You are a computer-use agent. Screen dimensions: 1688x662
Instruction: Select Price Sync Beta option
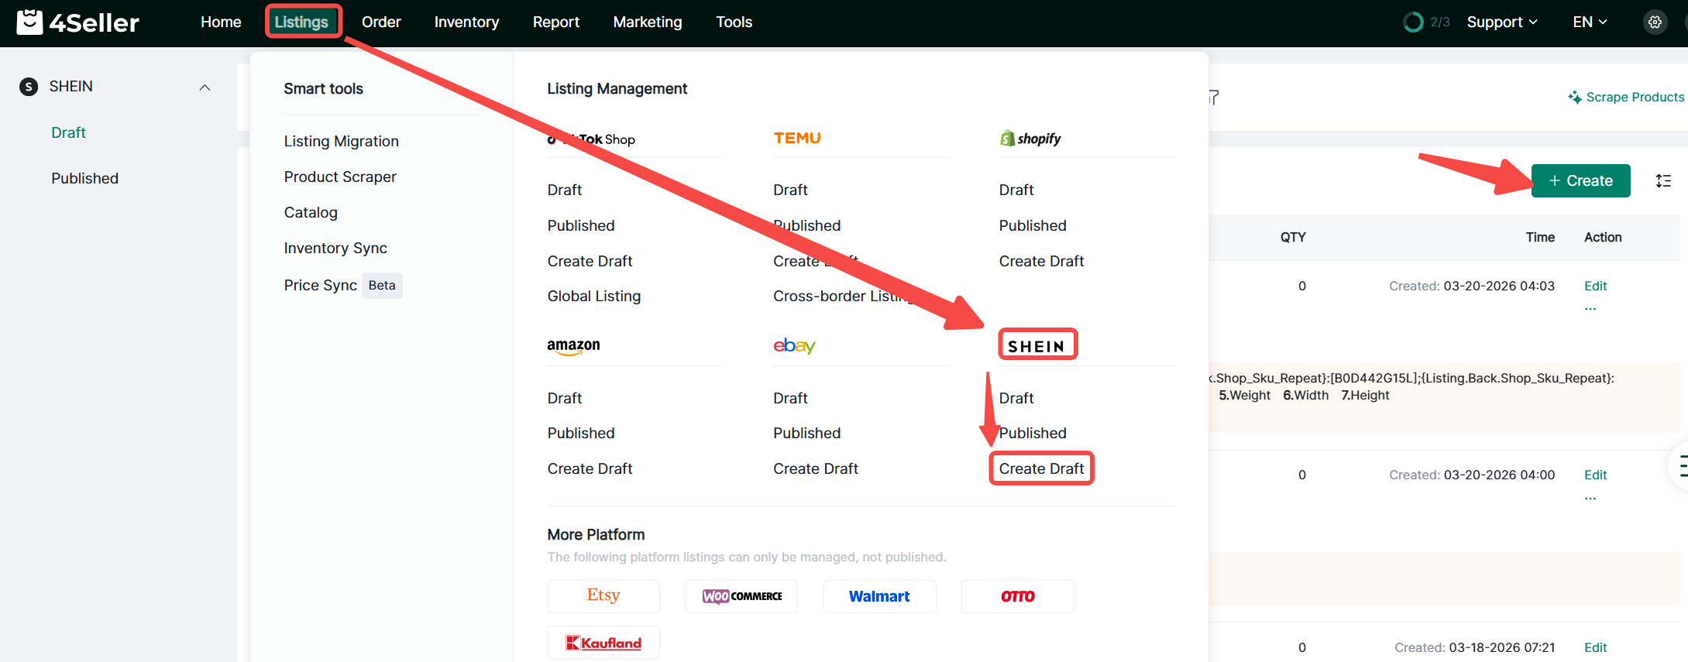click(x=342, y=285)
